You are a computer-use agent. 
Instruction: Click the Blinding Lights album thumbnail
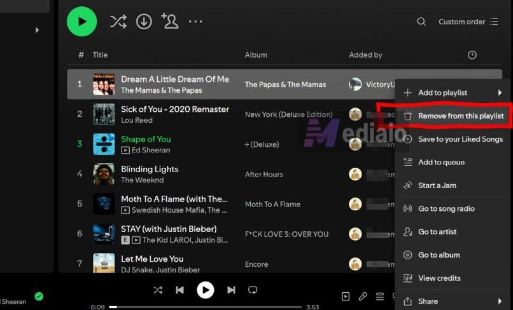pos(104,174)
